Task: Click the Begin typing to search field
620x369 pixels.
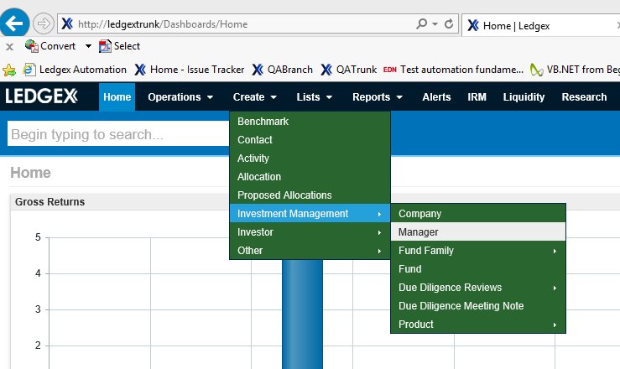Action: pos(118,134)
